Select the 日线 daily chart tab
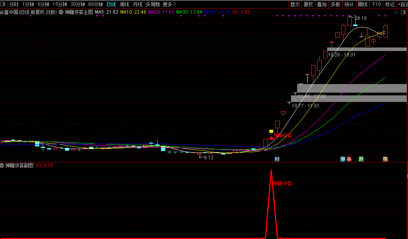408x239 pixels. pos(111,4)
